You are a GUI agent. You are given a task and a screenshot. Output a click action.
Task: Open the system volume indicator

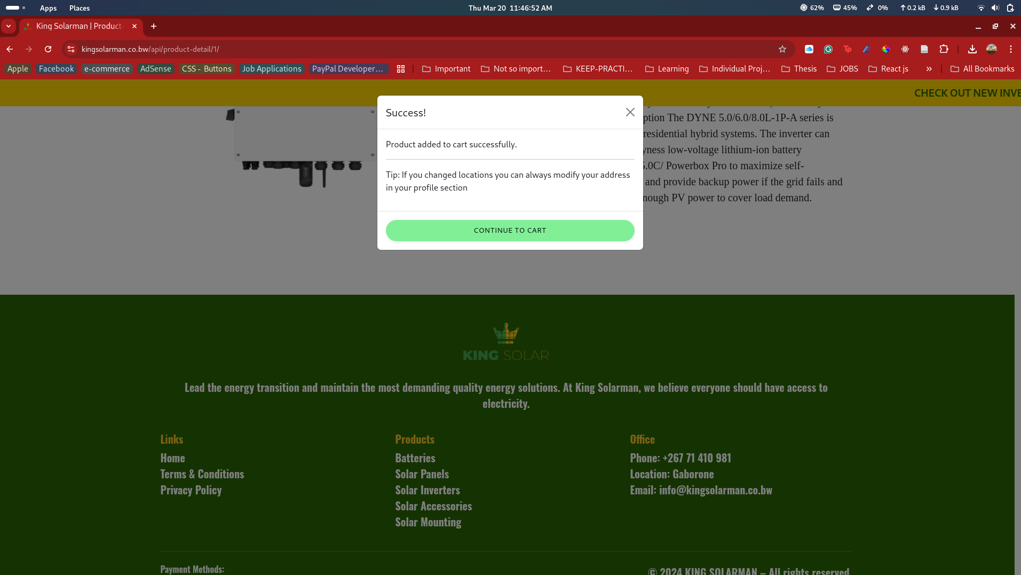995,8
